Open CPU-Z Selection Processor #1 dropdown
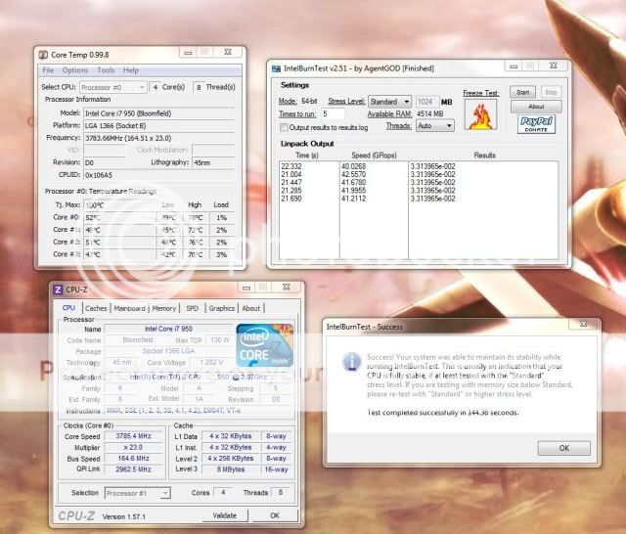626x534 pixels. [x=137, y=493]
